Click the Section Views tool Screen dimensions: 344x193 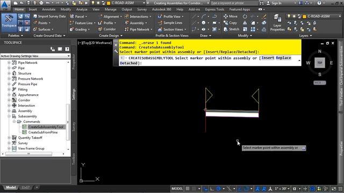(x=172, y=29)
